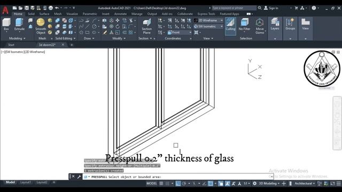Click the No Filter selection tool

[244, 25]
